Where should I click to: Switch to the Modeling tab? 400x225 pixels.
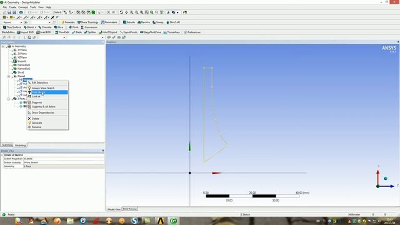(20, 146)
